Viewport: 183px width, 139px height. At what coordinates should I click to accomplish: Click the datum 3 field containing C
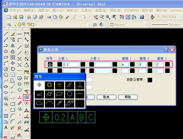pyautogui.click(x=160, y=64)
